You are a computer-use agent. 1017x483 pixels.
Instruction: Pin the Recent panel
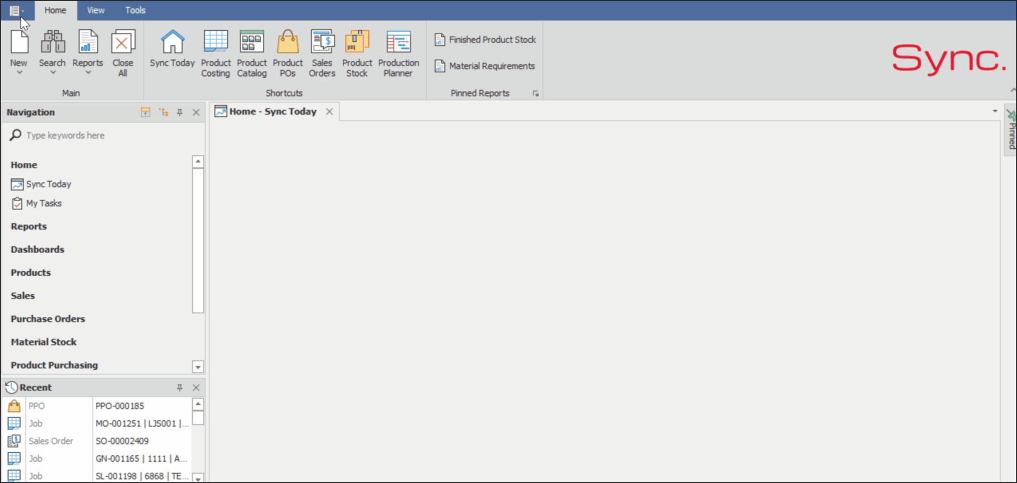[180, 388]
